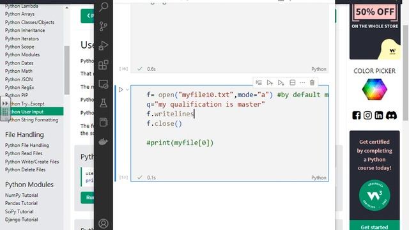Screen dimensions: 409x230
Task: Open Python Scope link
Action: 20,47
